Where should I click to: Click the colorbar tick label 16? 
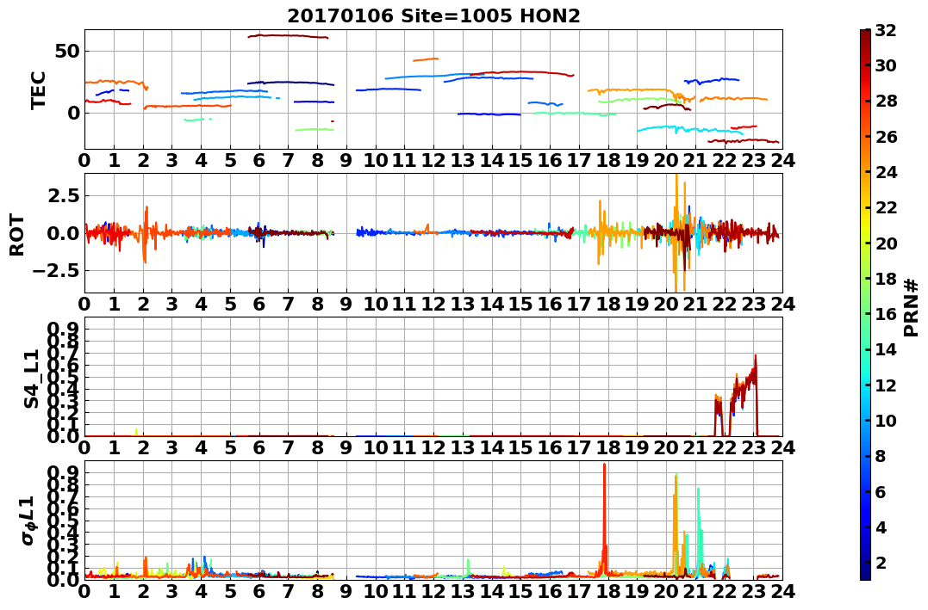886,314
